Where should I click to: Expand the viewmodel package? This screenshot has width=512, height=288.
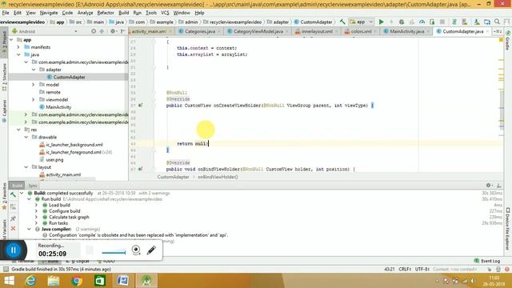tap(34, 99)
